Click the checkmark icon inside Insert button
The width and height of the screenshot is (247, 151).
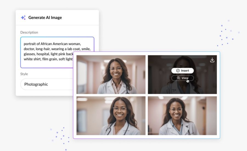point(178,71)
